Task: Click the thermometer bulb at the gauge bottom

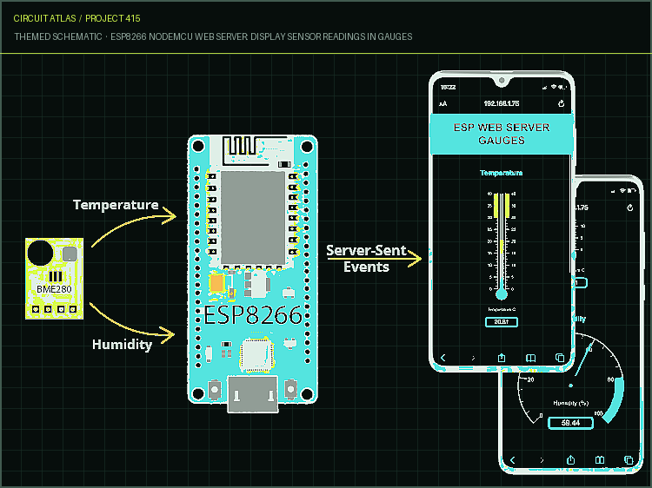Action: [502, 294]
